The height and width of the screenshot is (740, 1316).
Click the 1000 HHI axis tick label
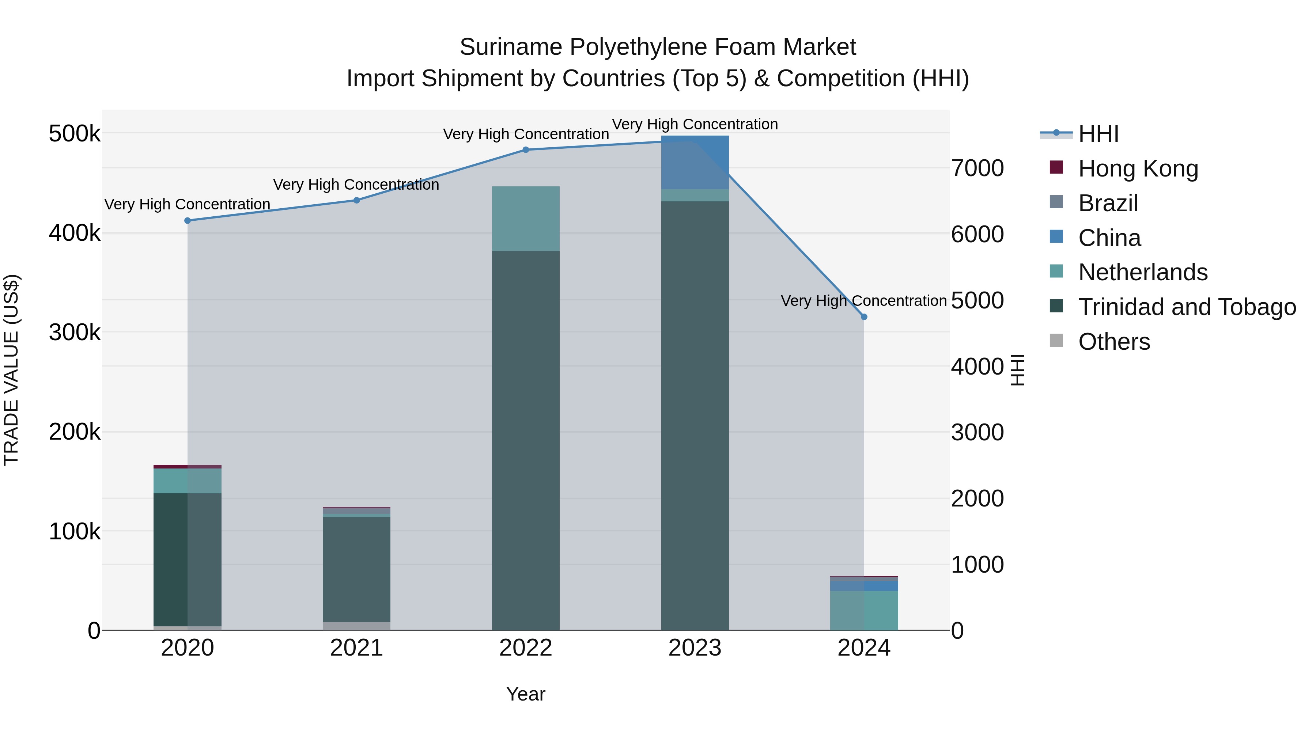tap(977, 565)
